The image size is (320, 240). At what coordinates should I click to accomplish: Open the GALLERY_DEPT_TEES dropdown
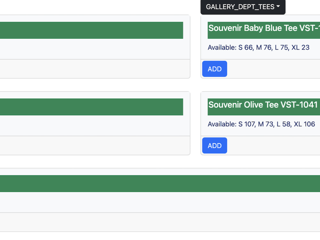click(243, 7)
